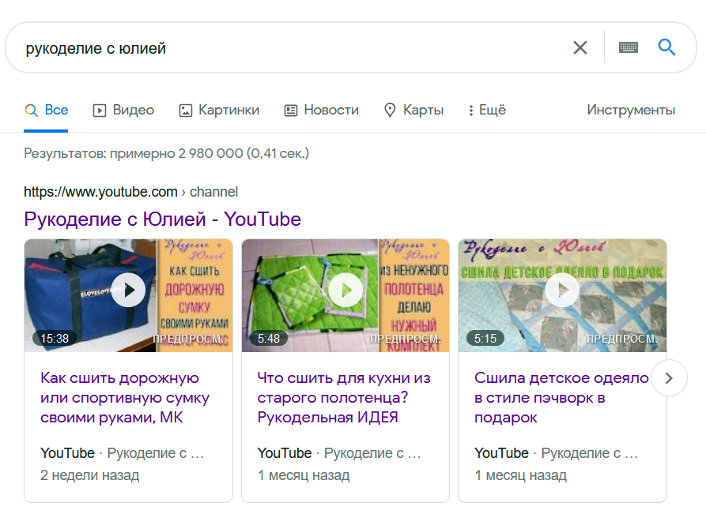The height and width of the screenshot is (529, 706).
Task: Switch to the Видео tab
Action: pos(123,111)
